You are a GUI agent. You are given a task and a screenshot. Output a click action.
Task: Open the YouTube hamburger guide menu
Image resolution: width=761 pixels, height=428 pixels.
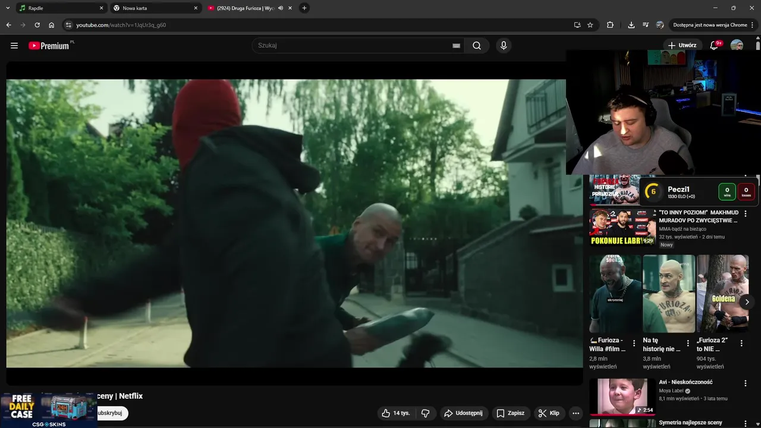(x=14, y=46)
